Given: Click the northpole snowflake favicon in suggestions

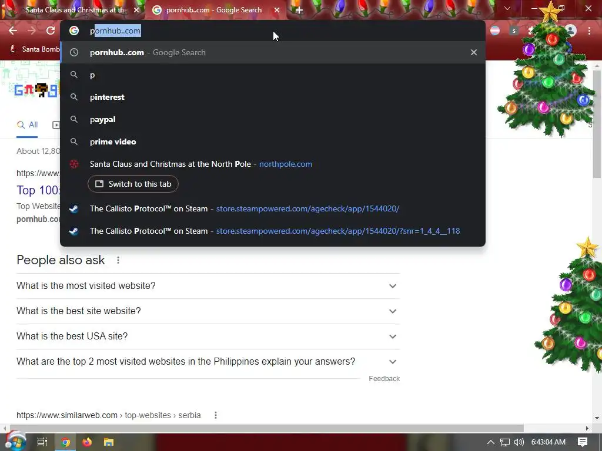Looking at the screenshot, I should [73, 164].
